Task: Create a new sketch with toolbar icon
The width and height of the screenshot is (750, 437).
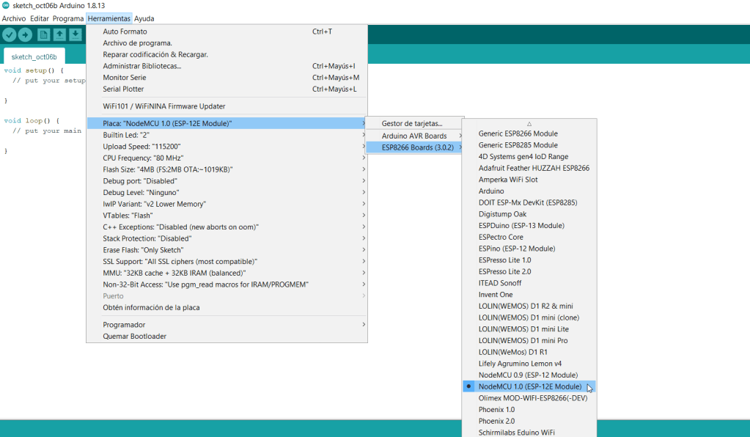Action: pos(44,34)
